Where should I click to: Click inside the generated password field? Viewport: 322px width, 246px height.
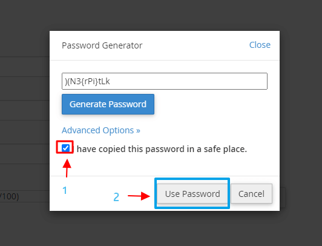click(165, 81)
